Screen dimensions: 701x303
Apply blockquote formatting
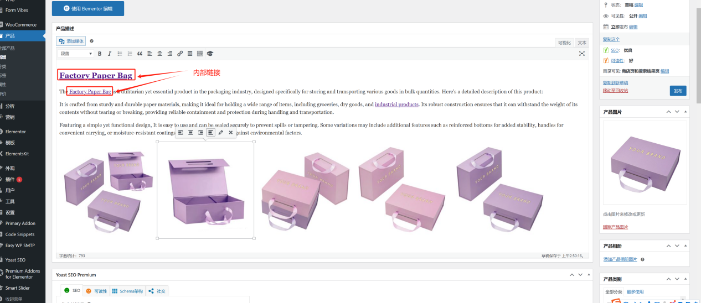click(x=140, y=54)
